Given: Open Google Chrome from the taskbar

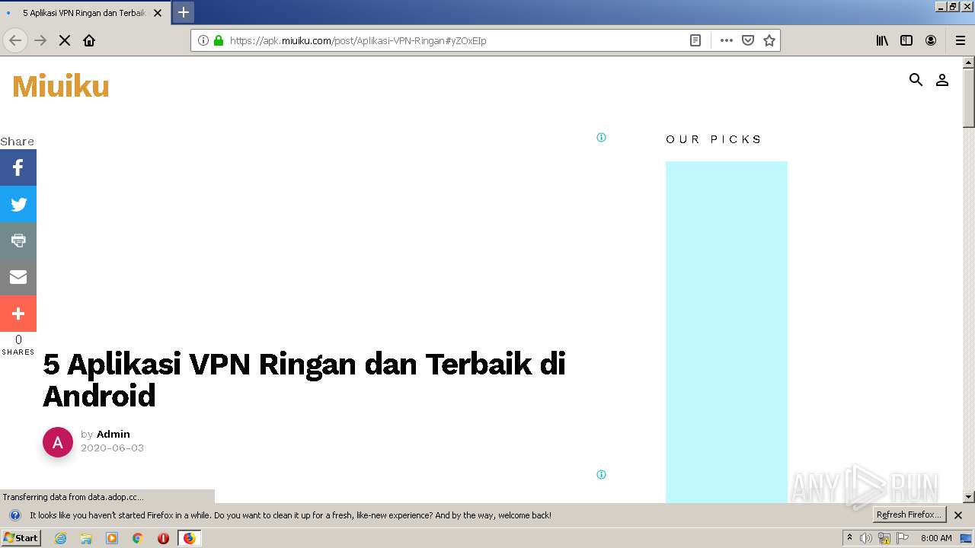Looking at the screenshot, I should click(138, 538).
